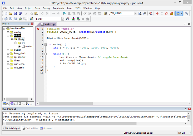
Task: Save all files with the multi-disk icon
Action: (x=20, y=13)
